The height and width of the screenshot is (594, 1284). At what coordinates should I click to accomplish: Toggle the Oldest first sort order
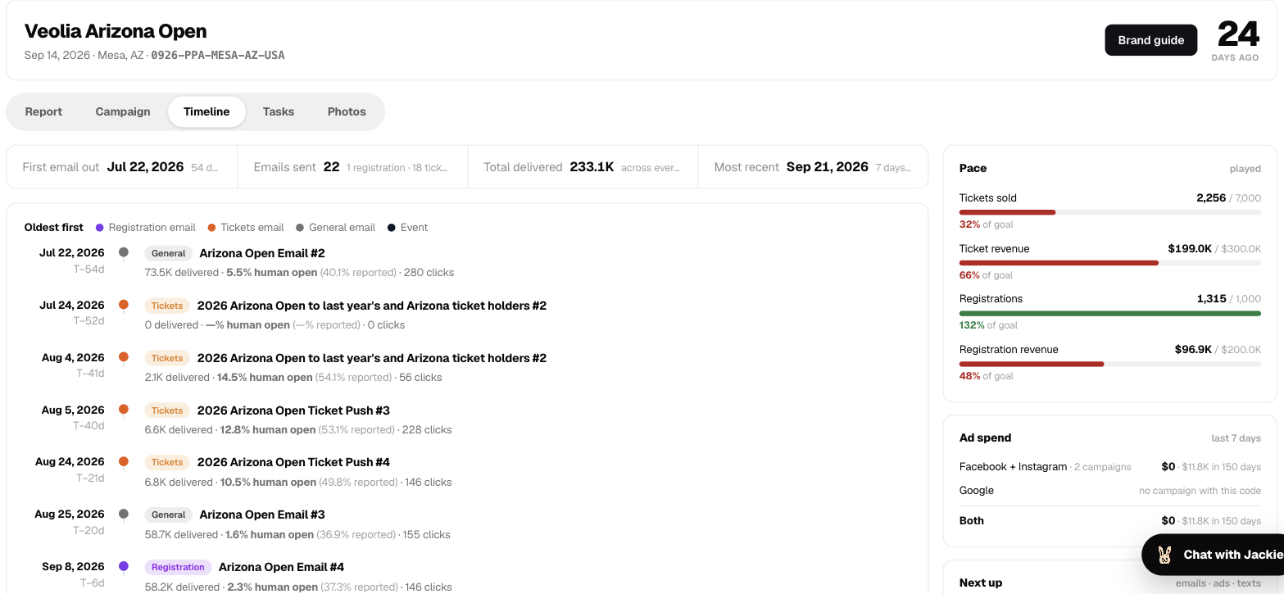[x=54, y=227]
